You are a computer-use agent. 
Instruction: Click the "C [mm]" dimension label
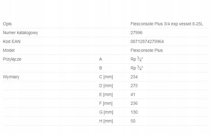pos(106,77)
